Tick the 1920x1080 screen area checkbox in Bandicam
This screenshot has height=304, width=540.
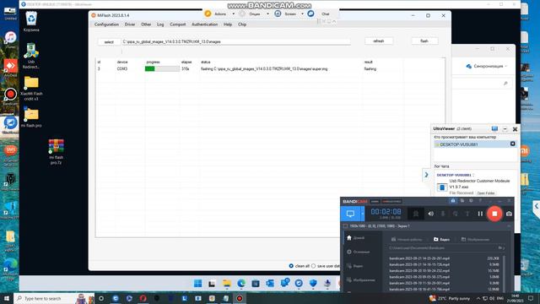345,226
